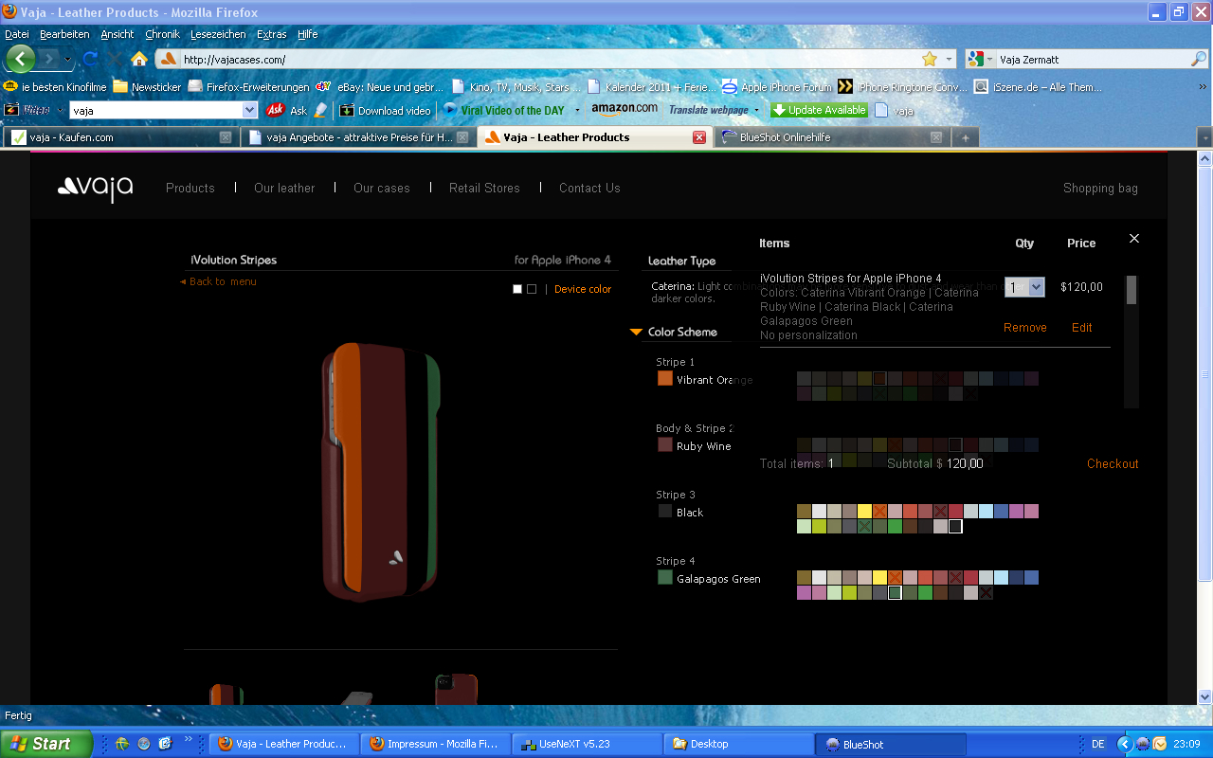Bookmark this page with the star icon
Image resolution: width=1213 pixels, height=758 pixels.
click(930, 59)
